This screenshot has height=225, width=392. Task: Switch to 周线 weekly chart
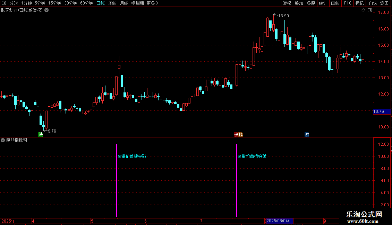112,3
